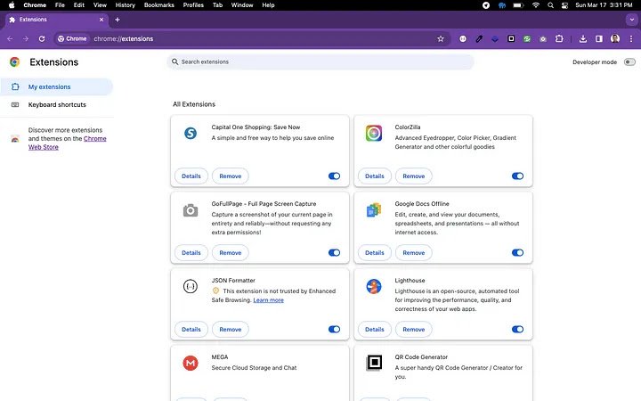Open a new tab with plus button
This screenshot has width=641, height=401.
(x=118, y=20)
